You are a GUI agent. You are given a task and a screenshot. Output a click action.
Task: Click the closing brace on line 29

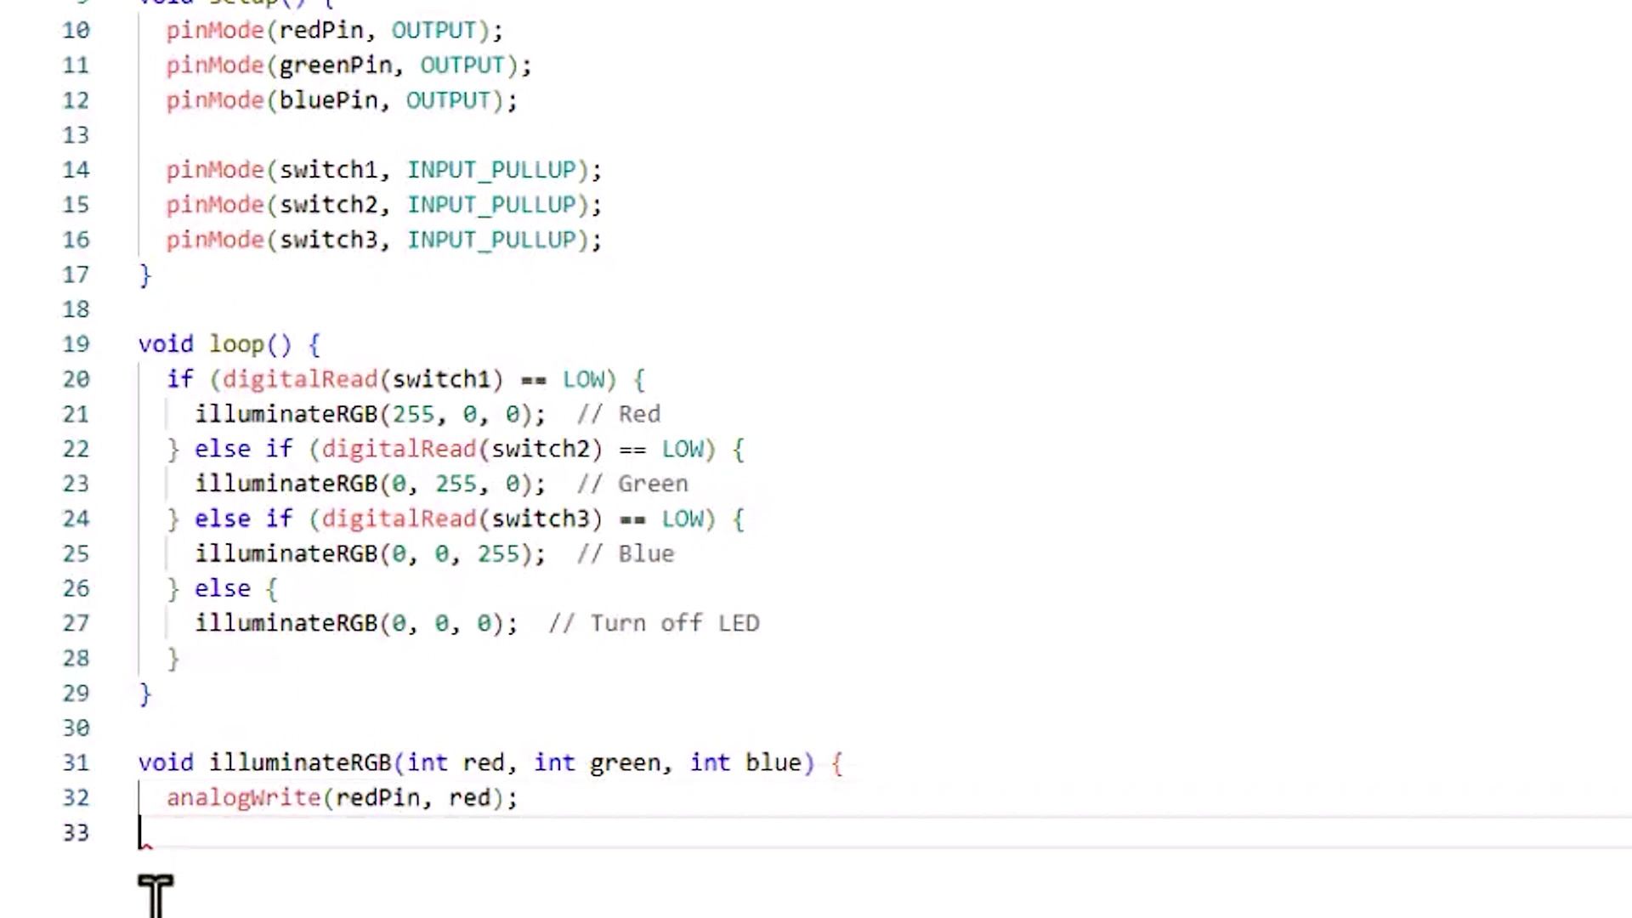(145, 693)
